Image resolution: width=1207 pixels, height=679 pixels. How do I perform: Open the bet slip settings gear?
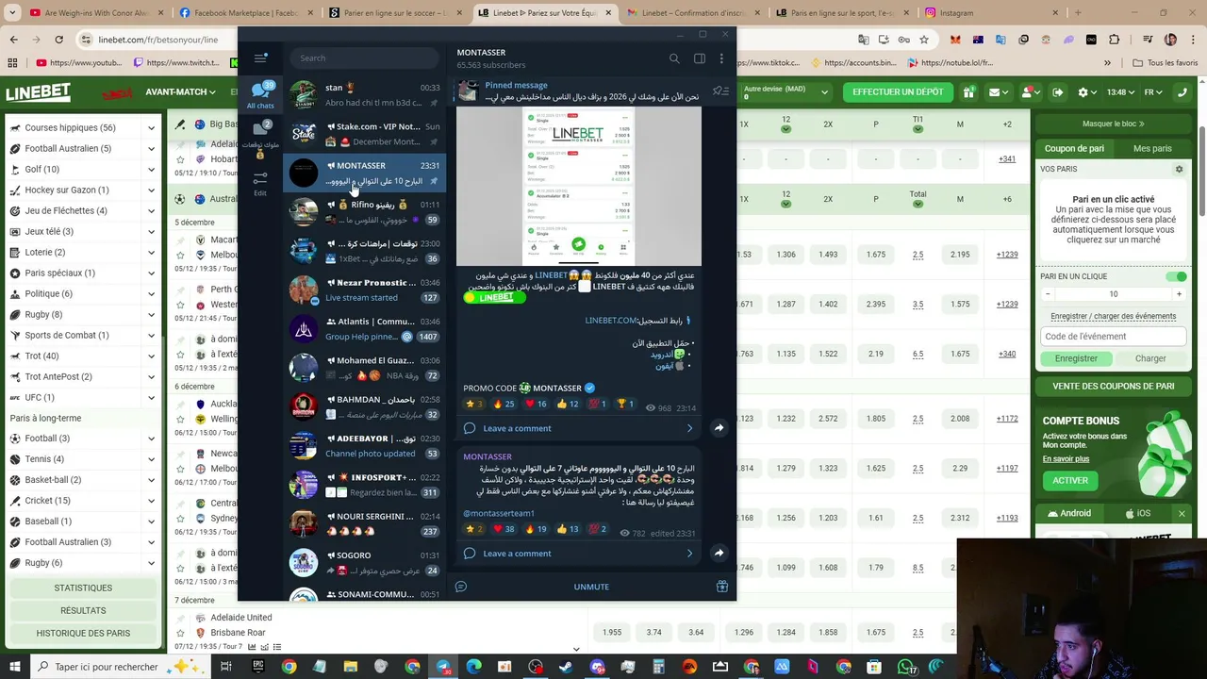[1179, 169]
